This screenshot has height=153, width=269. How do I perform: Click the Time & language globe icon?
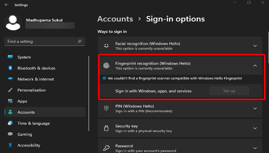[10, 123]
